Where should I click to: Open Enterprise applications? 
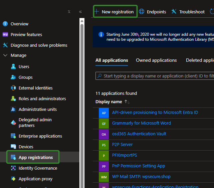(40, 136)
